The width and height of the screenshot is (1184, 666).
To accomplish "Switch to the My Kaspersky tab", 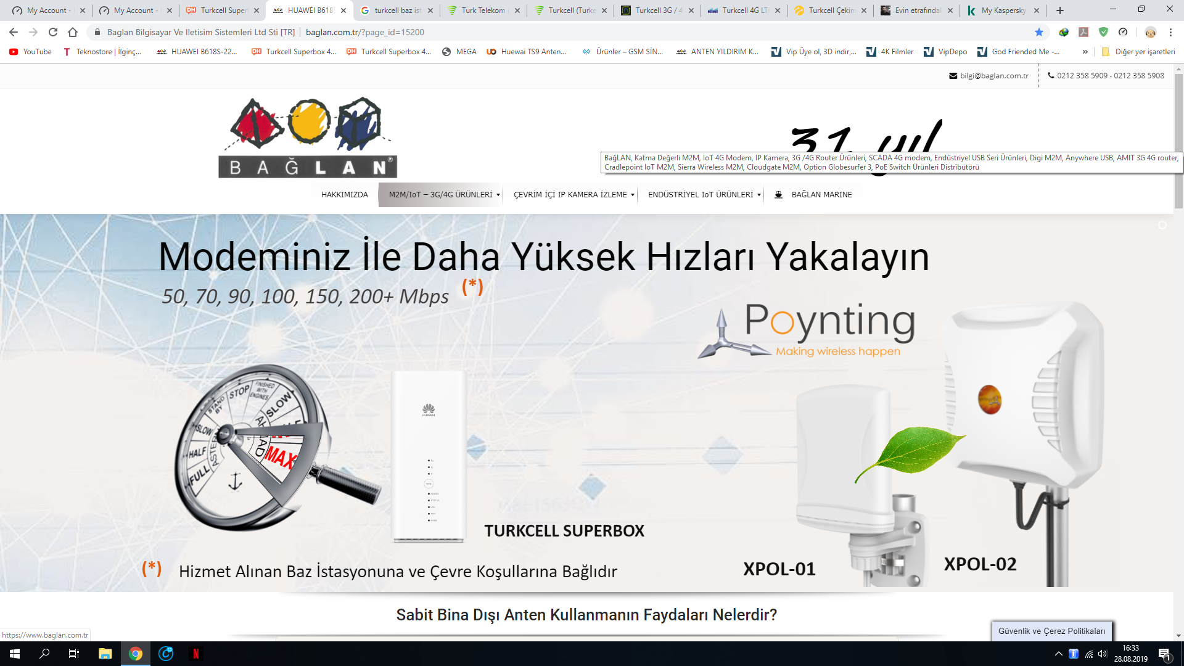I will click(x=1003, y=10).
